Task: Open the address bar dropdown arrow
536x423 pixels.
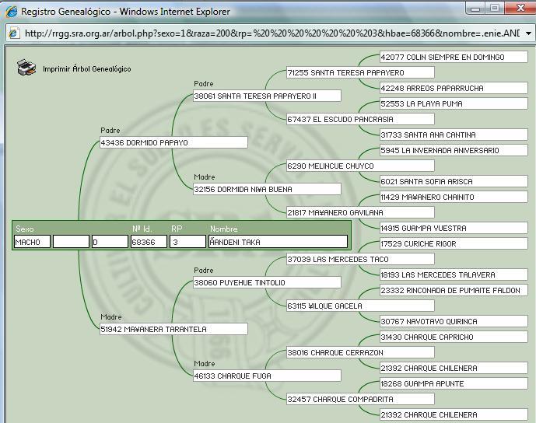Action: (528, 33)
